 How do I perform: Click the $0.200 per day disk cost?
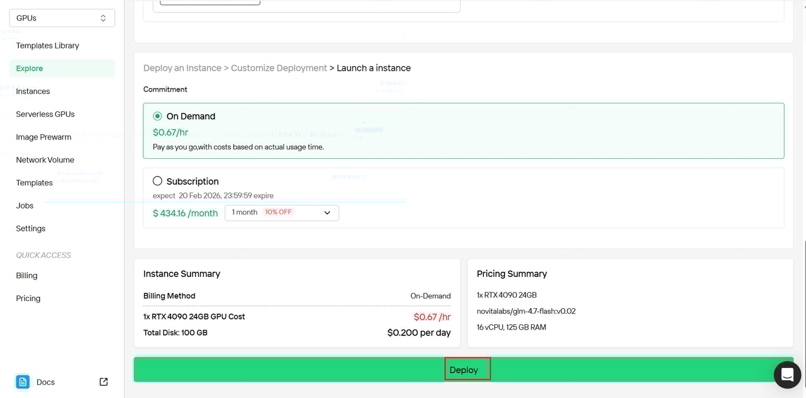(x=419, y=332)
